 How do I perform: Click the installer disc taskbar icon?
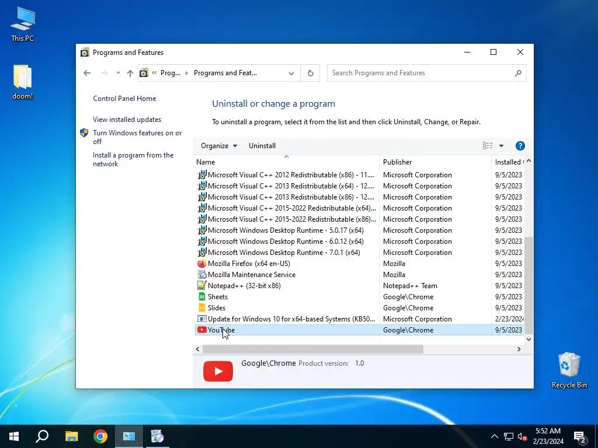coord(157,436)
